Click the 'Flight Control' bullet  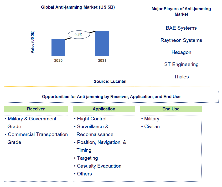90,119
